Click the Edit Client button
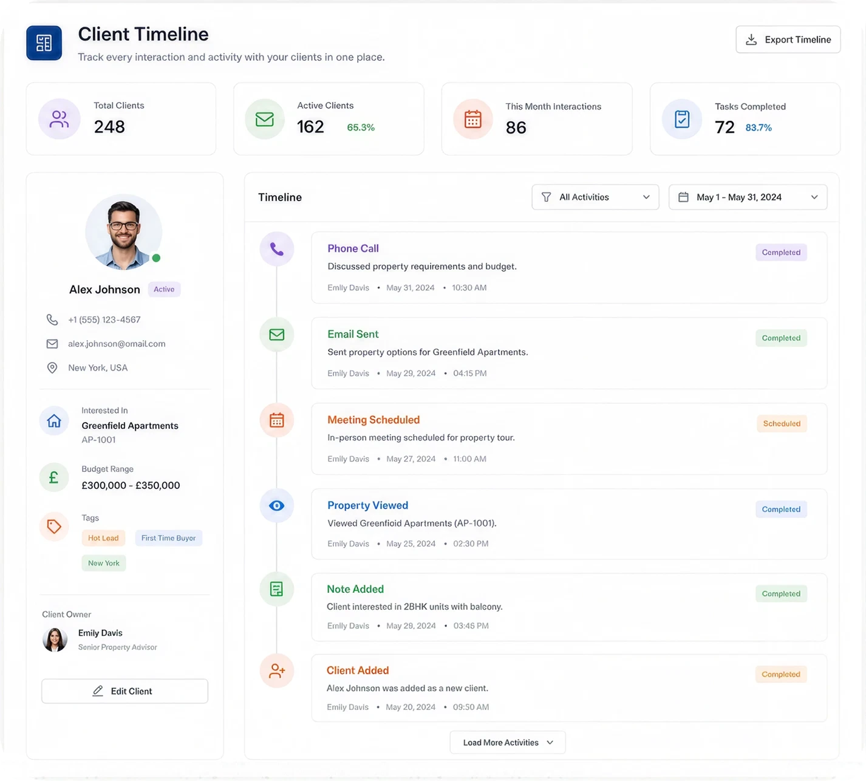 coord(124,691)
